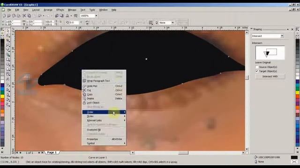Select the Basic Shapes tool

pos(8,74)
